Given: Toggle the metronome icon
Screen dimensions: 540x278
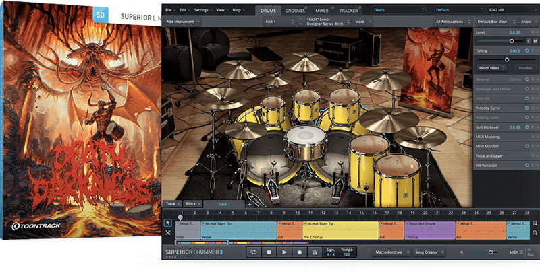Looking at the screenshot, I should [314, 252].
